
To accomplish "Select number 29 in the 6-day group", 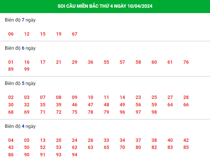I will coord(75,62).
